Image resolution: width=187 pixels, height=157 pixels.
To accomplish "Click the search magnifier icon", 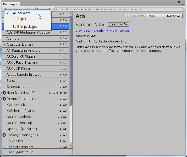I will coord(57,9).
